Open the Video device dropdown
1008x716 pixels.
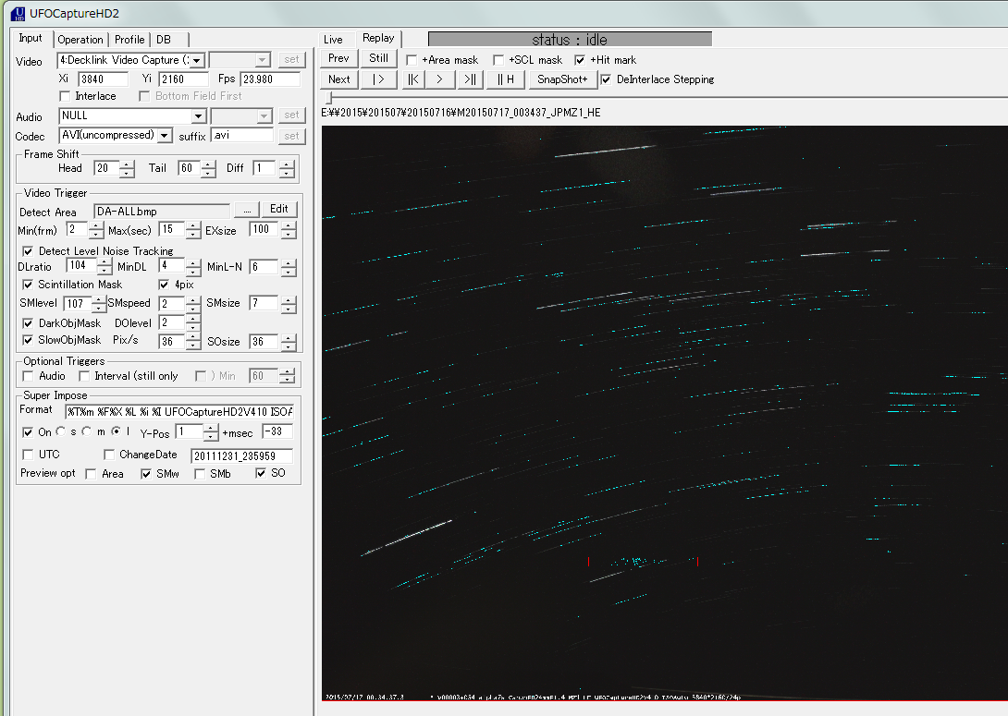coord(197,60)
